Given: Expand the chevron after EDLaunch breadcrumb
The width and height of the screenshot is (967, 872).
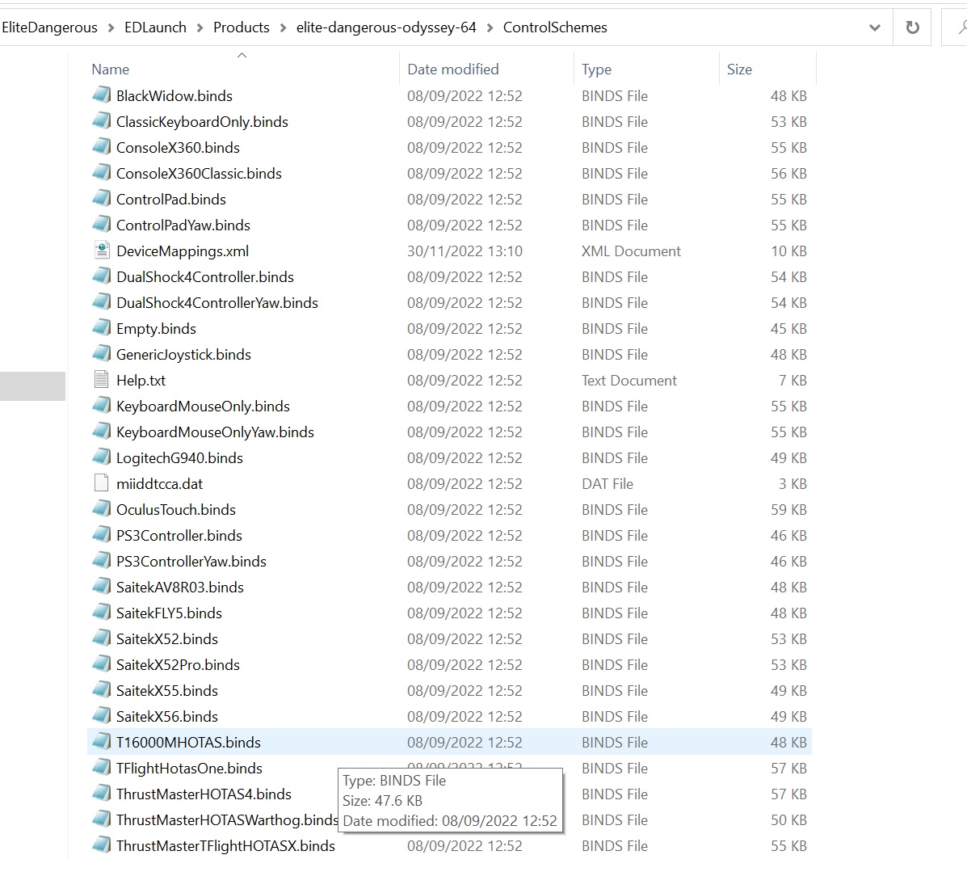Looking at the screenshot, I should click(x=200, y=27).
